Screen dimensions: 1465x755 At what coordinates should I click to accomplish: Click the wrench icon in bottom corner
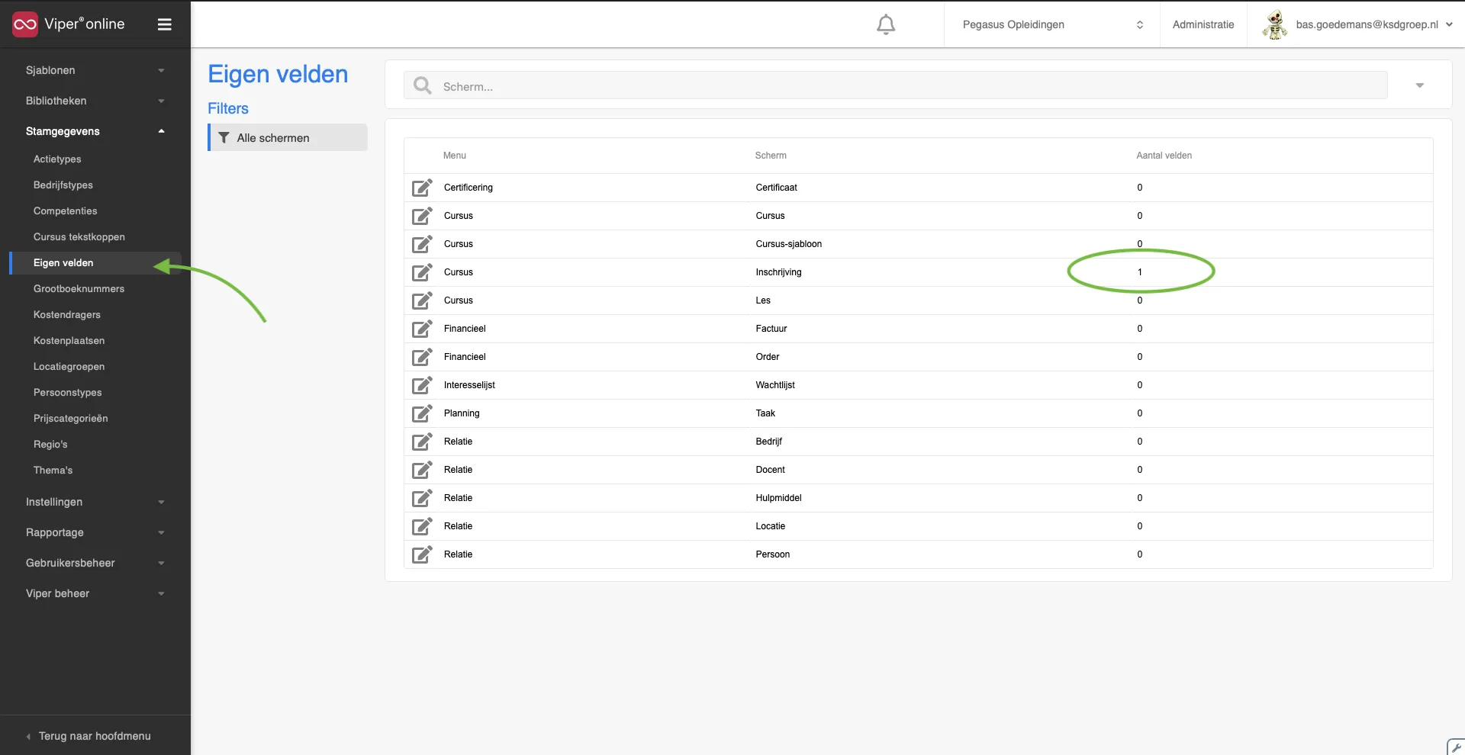1456,747
